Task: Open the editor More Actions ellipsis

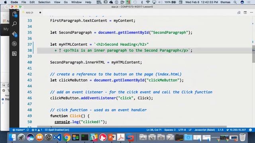Action: coord(251,12)
